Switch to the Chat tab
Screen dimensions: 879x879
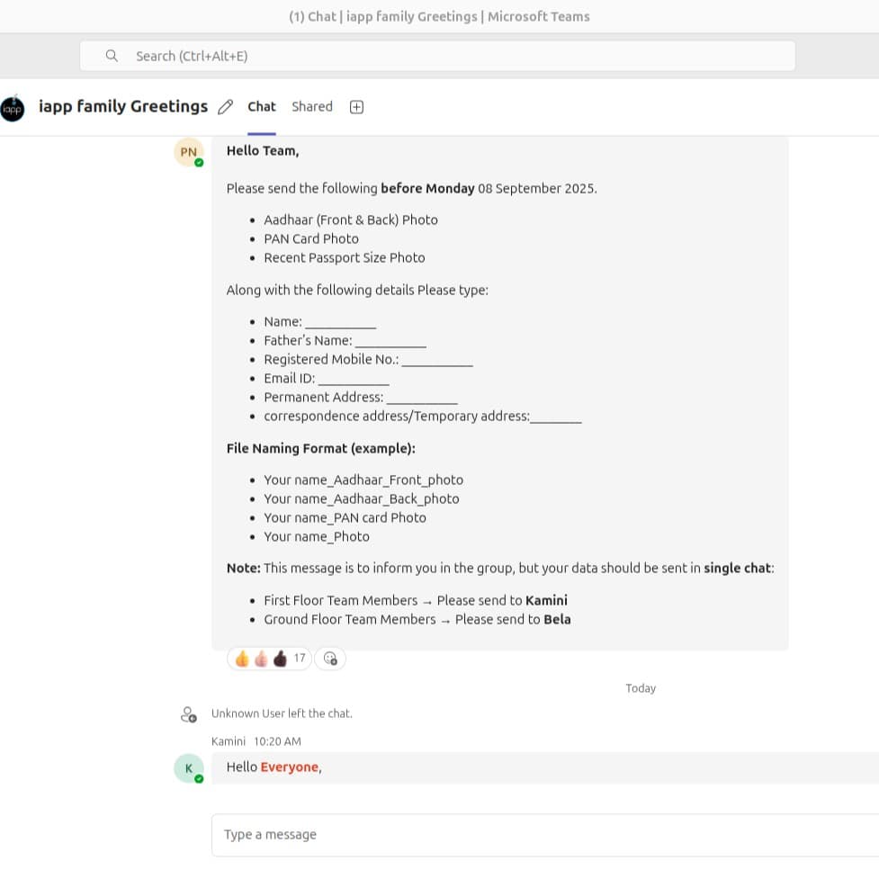coord(262,106)
